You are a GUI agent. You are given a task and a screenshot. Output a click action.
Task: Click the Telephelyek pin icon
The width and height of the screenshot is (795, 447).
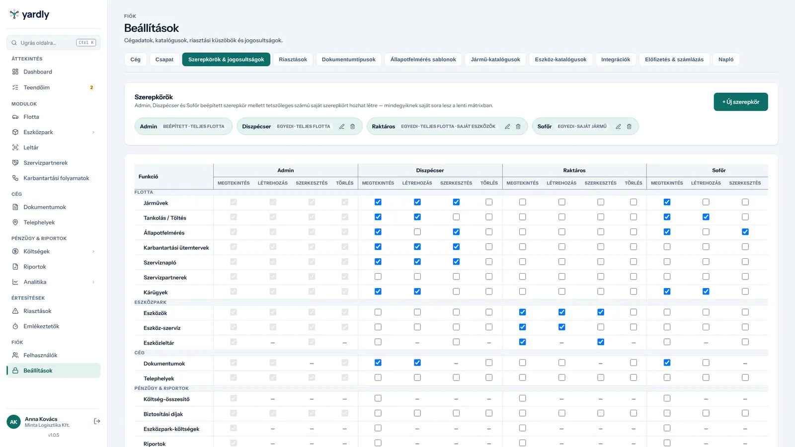coord(15,223)
